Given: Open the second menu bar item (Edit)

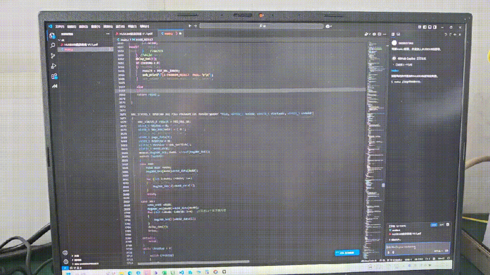Looking at the screenshot, I should click(72, 26).
